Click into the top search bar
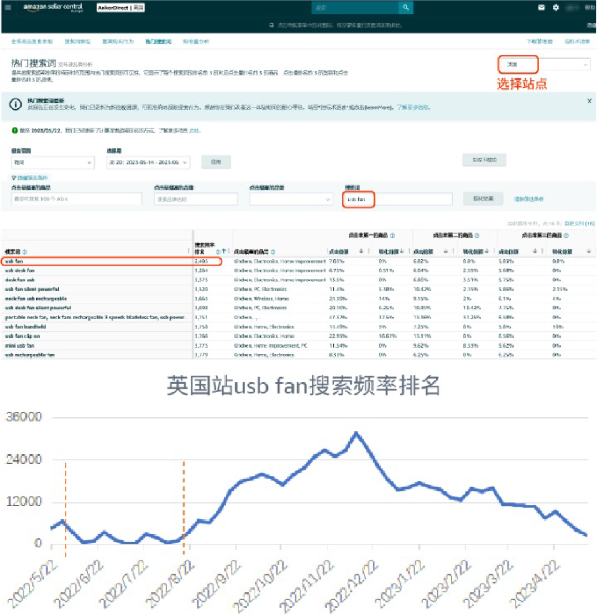Image resolution: width=597 pixels, height=614 pixels. click(x=355, y=7)
